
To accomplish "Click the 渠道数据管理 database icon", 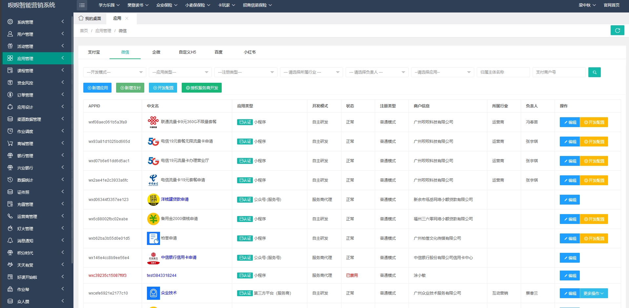I will pos(10,119).
